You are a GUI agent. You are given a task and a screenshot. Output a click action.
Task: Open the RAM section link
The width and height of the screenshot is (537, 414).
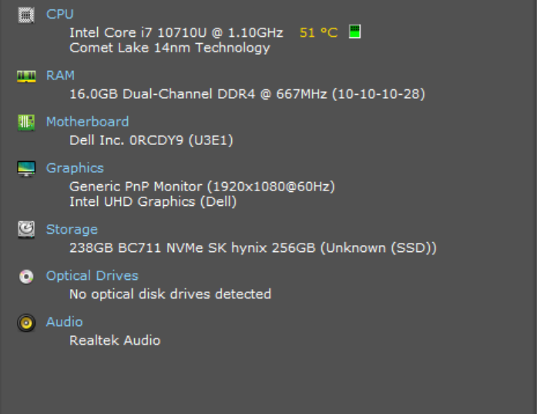click(x=60, y=76)
